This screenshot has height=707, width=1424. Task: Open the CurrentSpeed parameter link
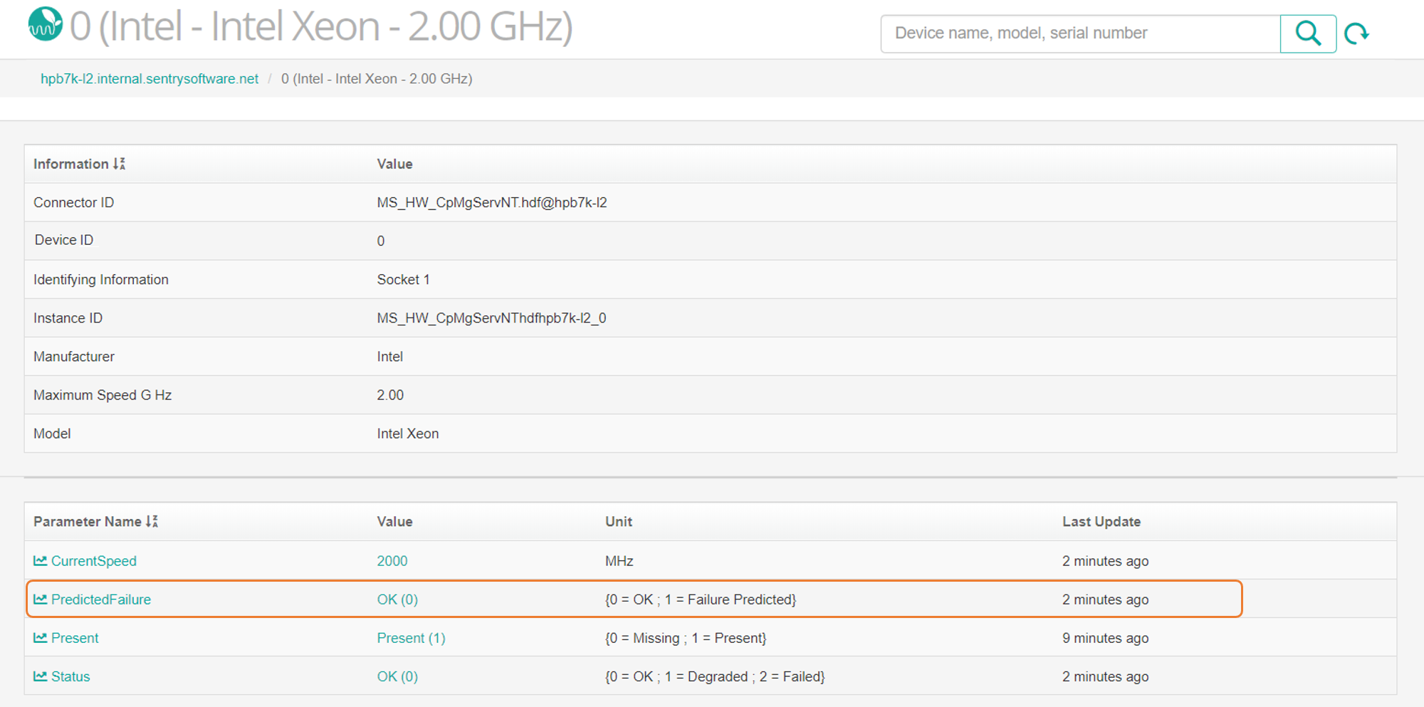click(94, 560)
